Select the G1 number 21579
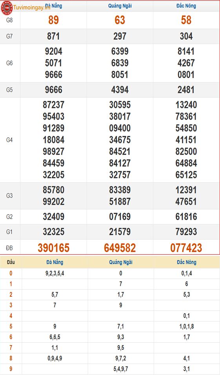 click(x=120, y=232)
